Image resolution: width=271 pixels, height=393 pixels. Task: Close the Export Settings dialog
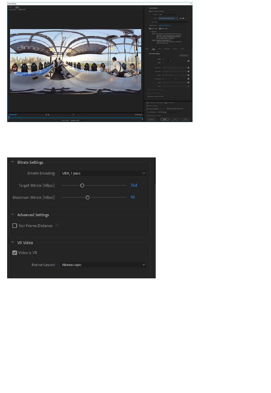191,4
